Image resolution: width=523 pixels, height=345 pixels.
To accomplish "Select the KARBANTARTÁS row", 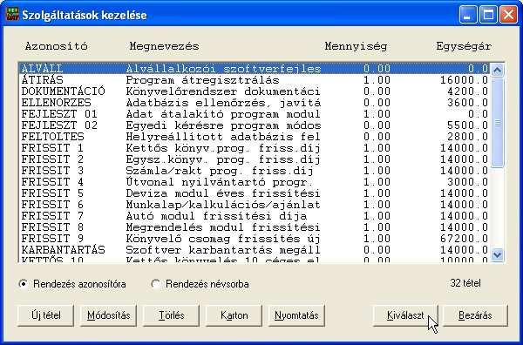I will click(x=255, y=250).
